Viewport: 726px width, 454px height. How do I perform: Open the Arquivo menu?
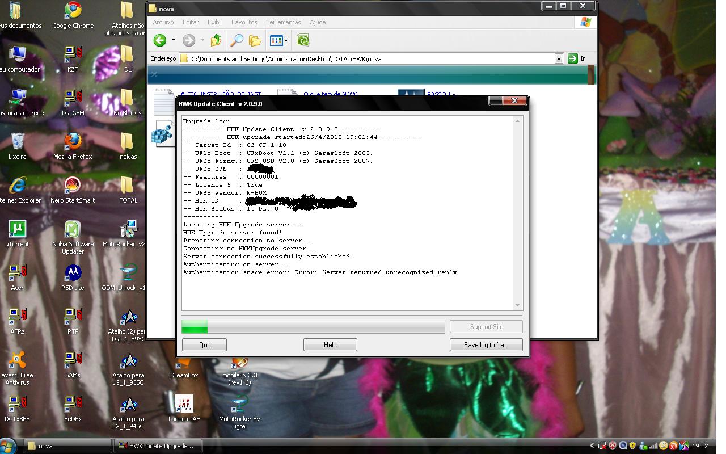(163, 22)
